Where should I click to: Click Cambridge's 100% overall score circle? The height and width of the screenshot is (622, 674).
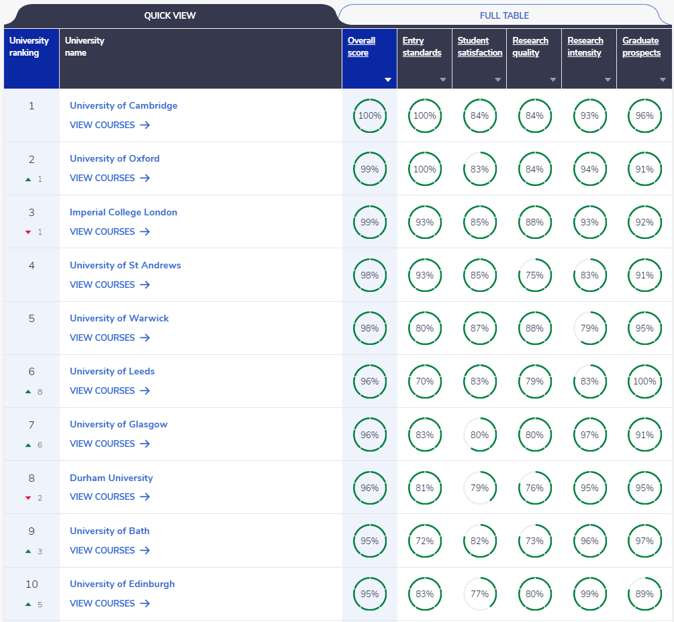coord(370,115)
